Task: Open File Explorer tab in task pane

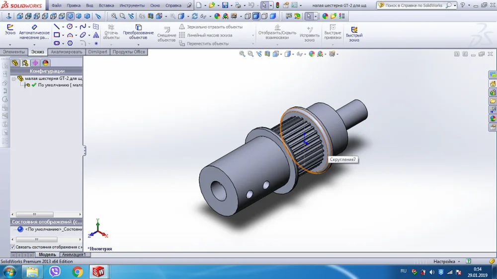Action: tap(493, 101)
